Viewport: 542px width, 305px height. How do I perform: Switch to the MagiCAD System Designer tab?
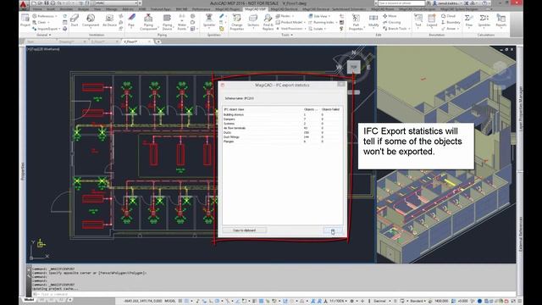[x=459, y=9]
